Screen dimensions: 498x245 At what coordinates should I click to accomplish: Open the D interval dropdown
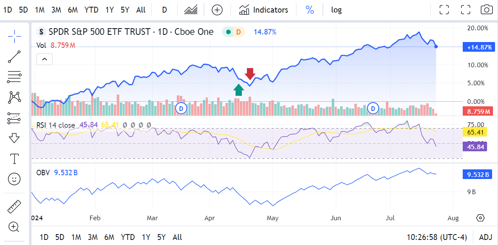pyautogui.click(x=164, y=10)
